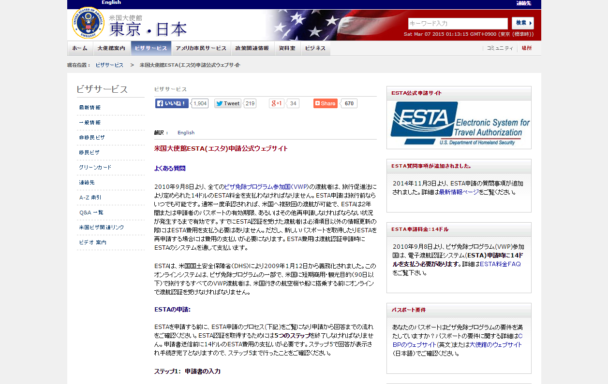Image resolution: width=608 pixels, height=384 pixels.
Task: Click the Facebook いいね! like icon
Action: pyautogui.click(x=160, y=103)
